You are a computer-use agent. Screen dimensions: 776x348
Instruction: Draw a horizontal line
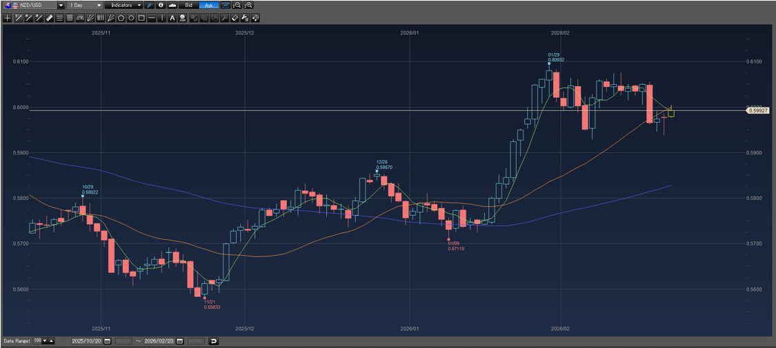pos(152,18)
